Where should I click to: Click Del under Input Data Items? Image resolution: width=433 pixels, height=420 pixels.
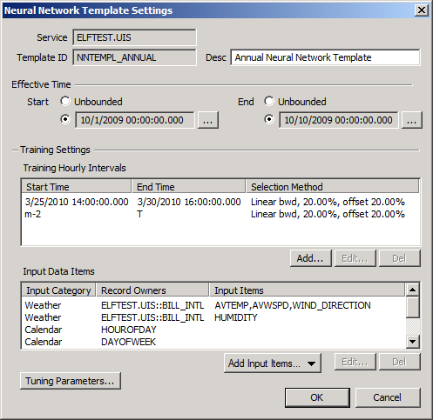click(x=400, y=362)
